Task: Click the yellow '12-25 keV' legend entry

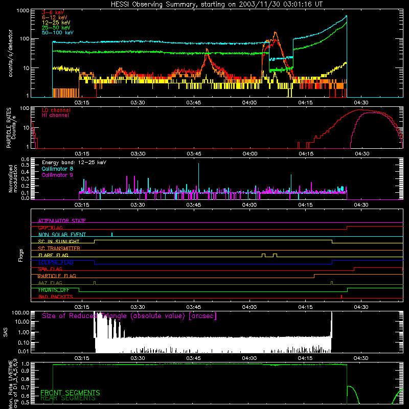Action: pos(56,22)
